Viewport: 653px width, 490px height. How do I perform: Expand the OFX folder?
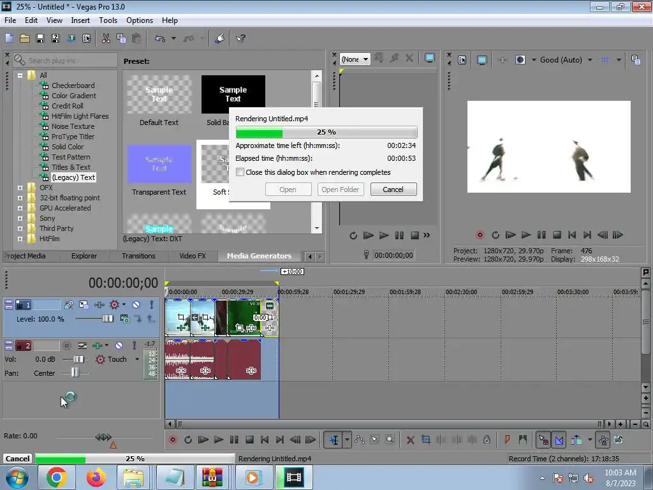coord(20,188)
